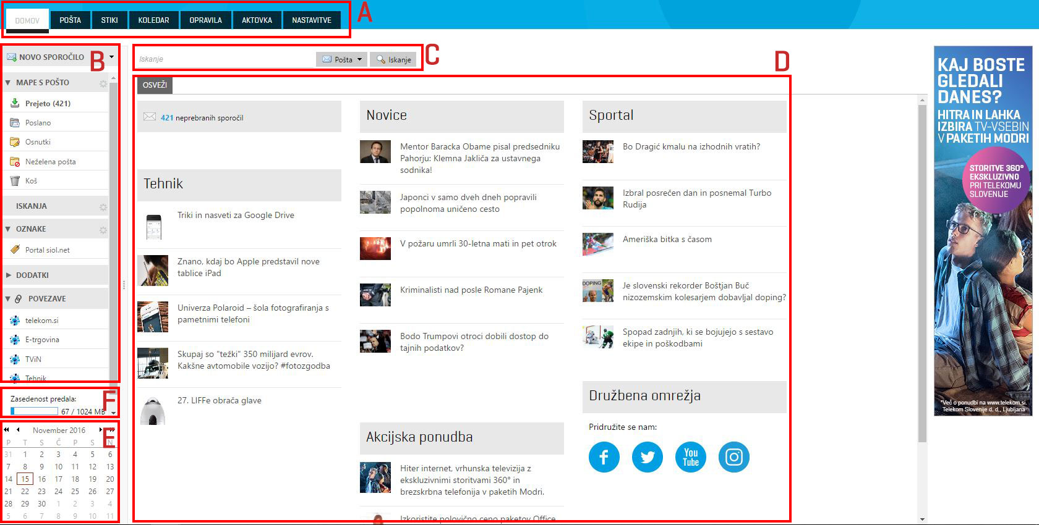Open the Portal siol.net tag
The image size is (1039, 525).
[47, 250]
